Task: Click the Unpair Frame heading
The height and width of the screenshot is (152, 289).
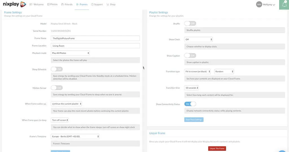Action: (157, 133)
